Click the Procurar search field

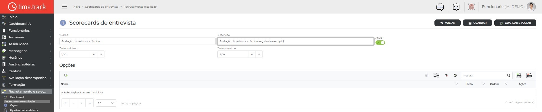pos(483,75)
